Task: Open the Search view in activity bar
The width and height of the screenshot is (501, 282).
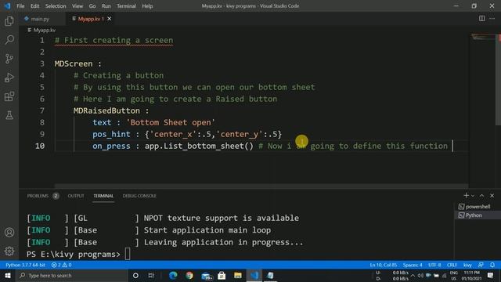Action: click(x=9, y=40)
